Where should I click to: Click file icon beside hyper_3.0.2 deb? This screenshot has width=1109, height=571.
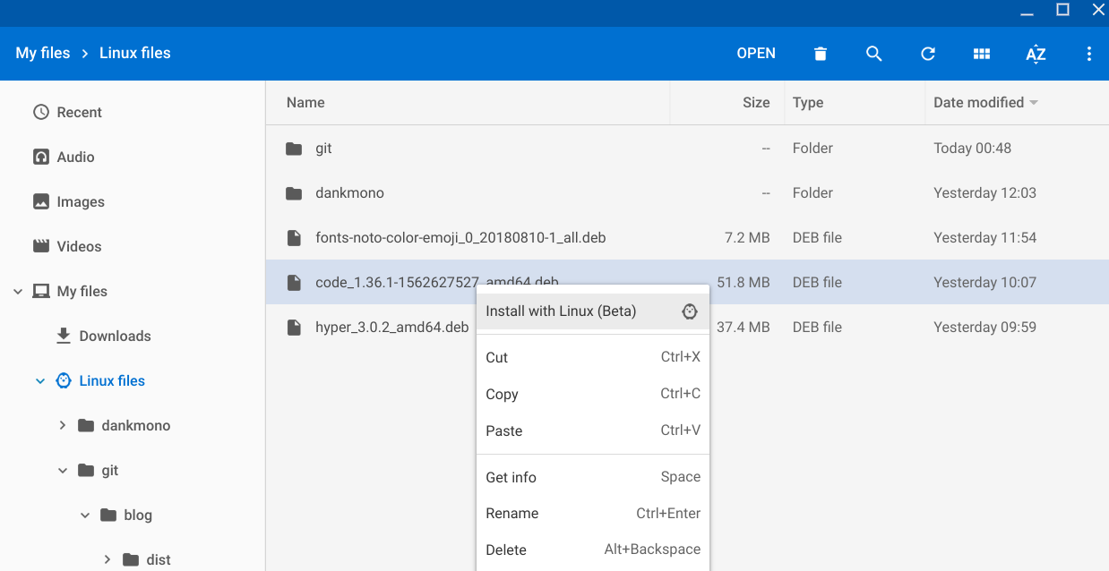[x=294, y=327]
